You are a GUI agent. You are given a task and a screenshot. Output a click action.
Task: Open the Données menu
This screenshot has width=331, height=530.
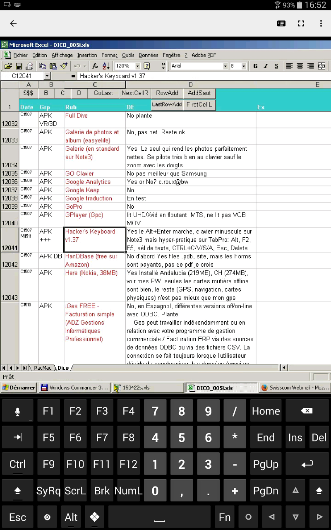coord(149,55)
